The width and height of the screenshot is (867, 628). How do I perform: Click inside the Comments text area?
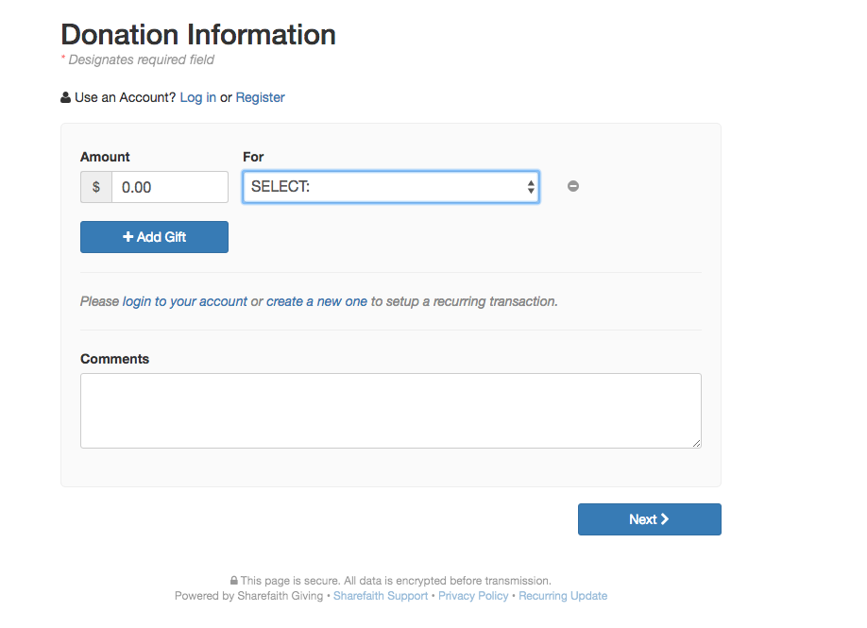coord(391,411)
